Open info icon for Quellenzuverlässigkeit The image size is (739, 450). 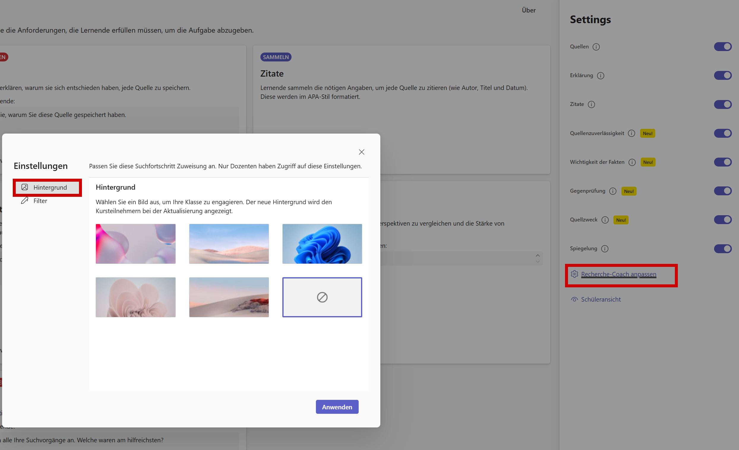(x=631, y=133)
